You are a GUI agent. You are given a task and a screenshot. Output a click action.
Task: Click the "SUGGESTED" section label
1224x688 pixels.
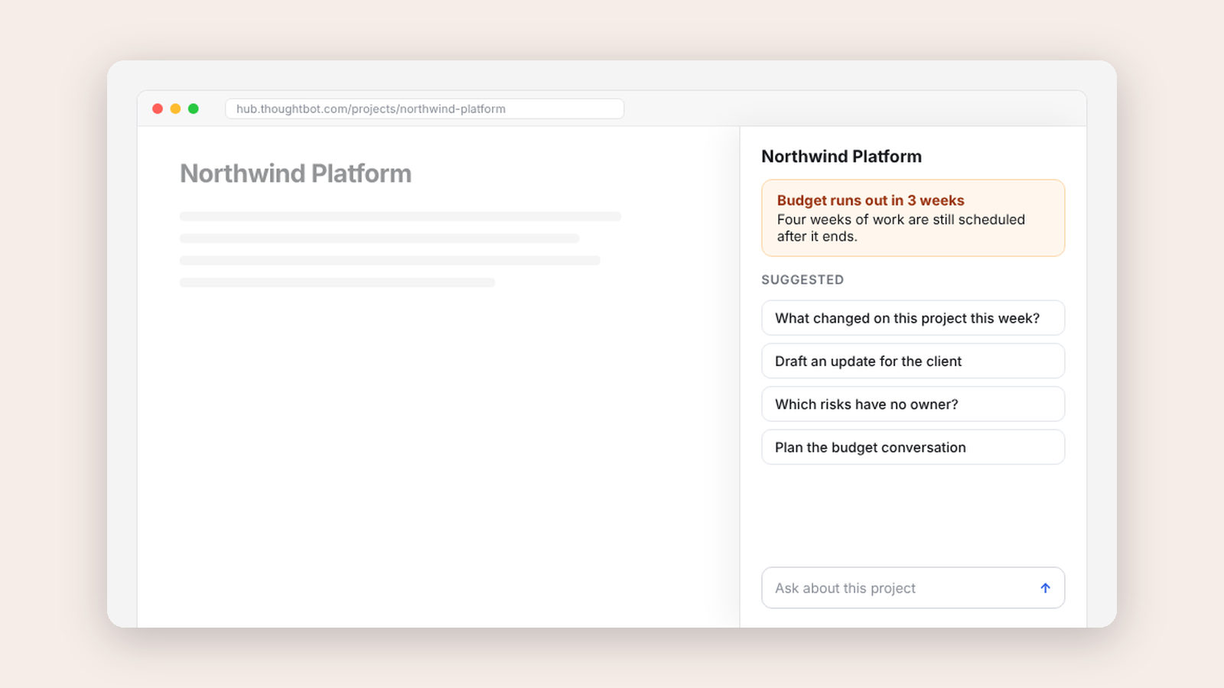click(x=802, y=280)
